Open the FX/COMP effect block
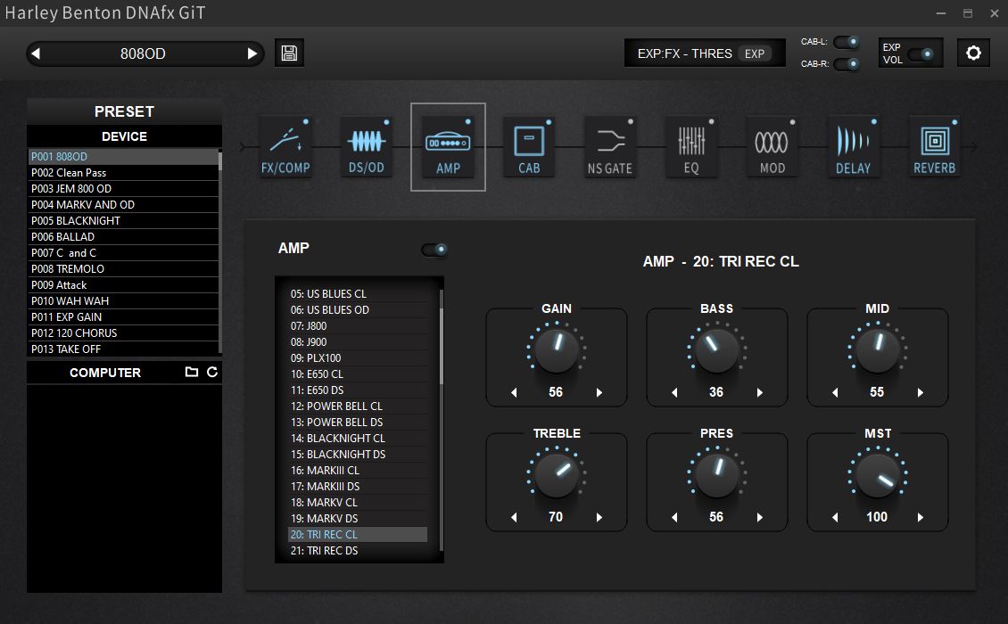This screenshot has height=624, width=1008. tap(285, 148)
